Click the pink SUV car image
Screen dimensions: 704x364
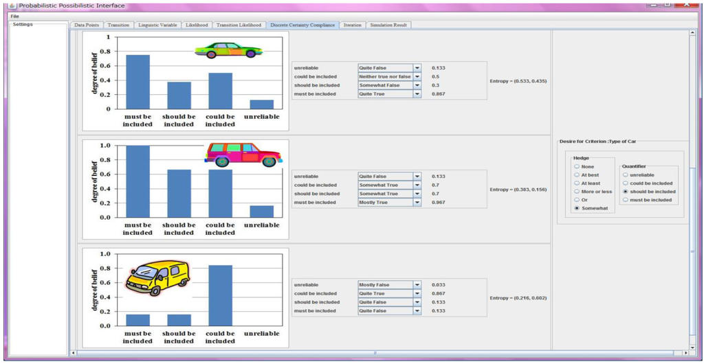pos(243,155)
